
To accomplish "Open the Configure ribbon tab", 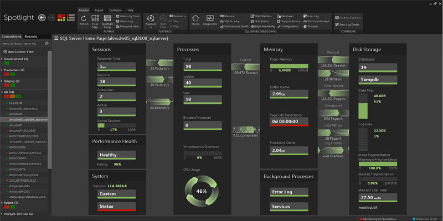I will point(115,10).
